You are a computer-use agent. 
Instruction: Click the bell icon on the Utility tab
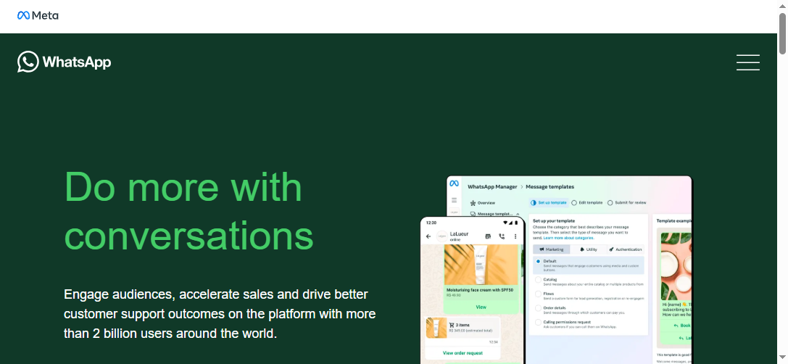(582, 249)
